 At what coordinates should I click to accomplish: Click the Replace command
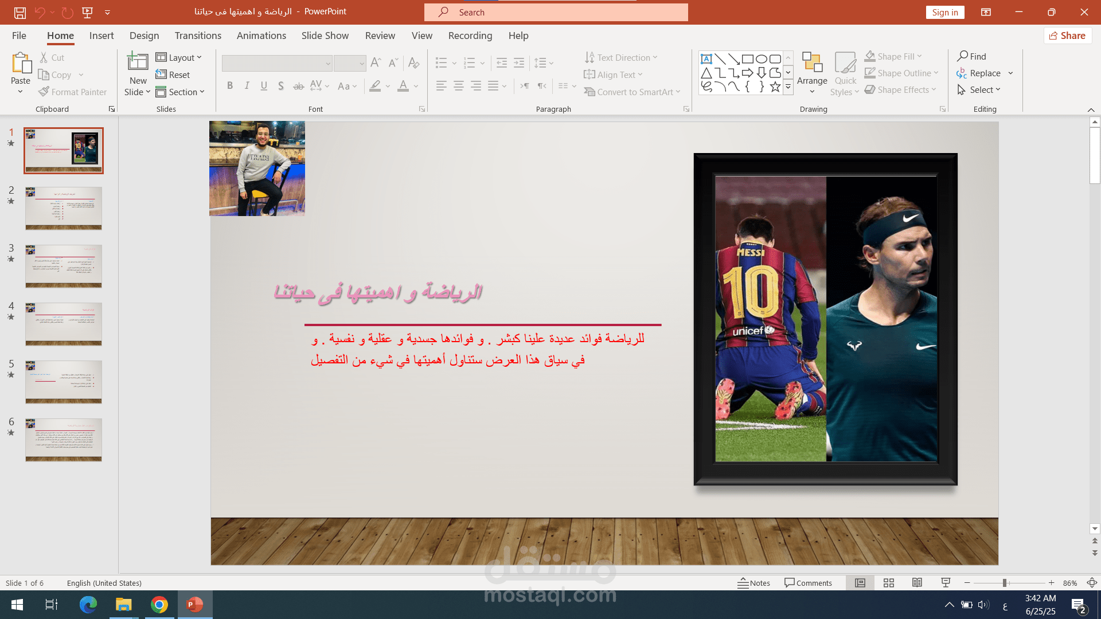pyautogui.click(x=979, y=73)
